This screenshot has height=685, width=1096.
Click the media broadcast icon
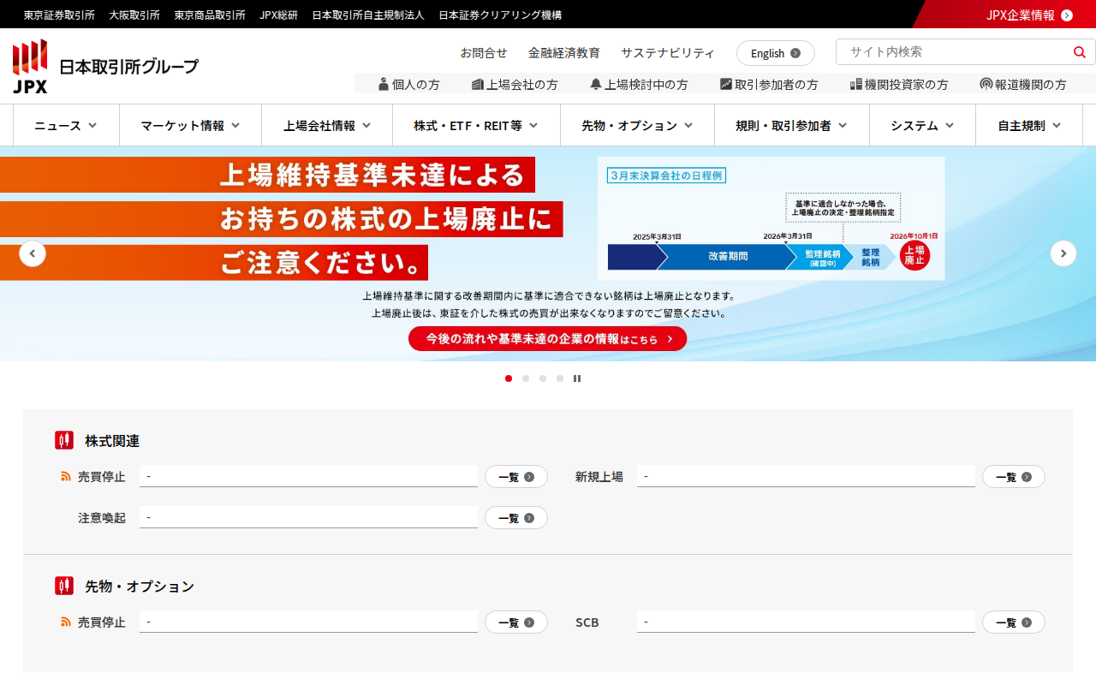pyautogui.click(x=986, y=84)
